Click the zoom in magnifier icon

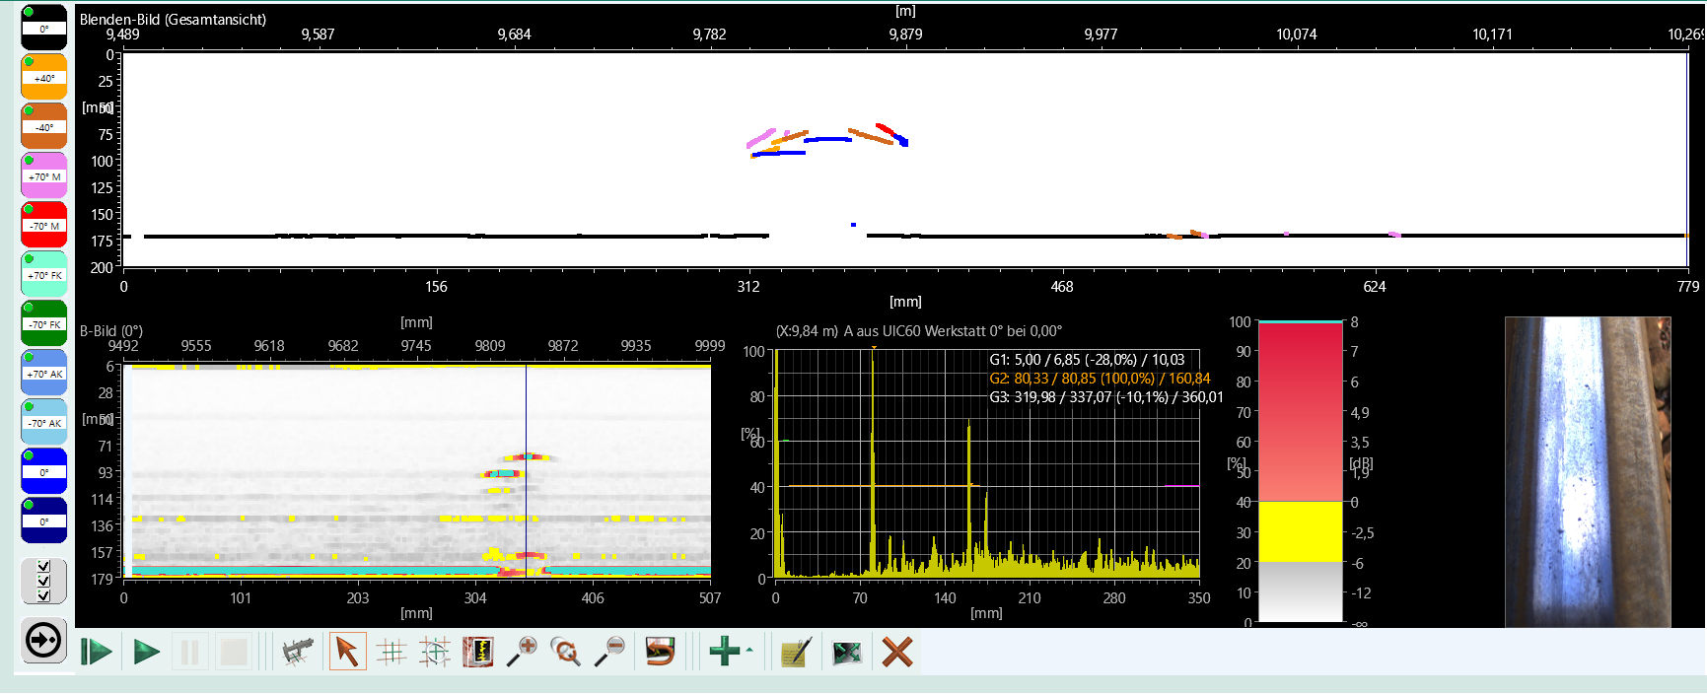point(523,652)
